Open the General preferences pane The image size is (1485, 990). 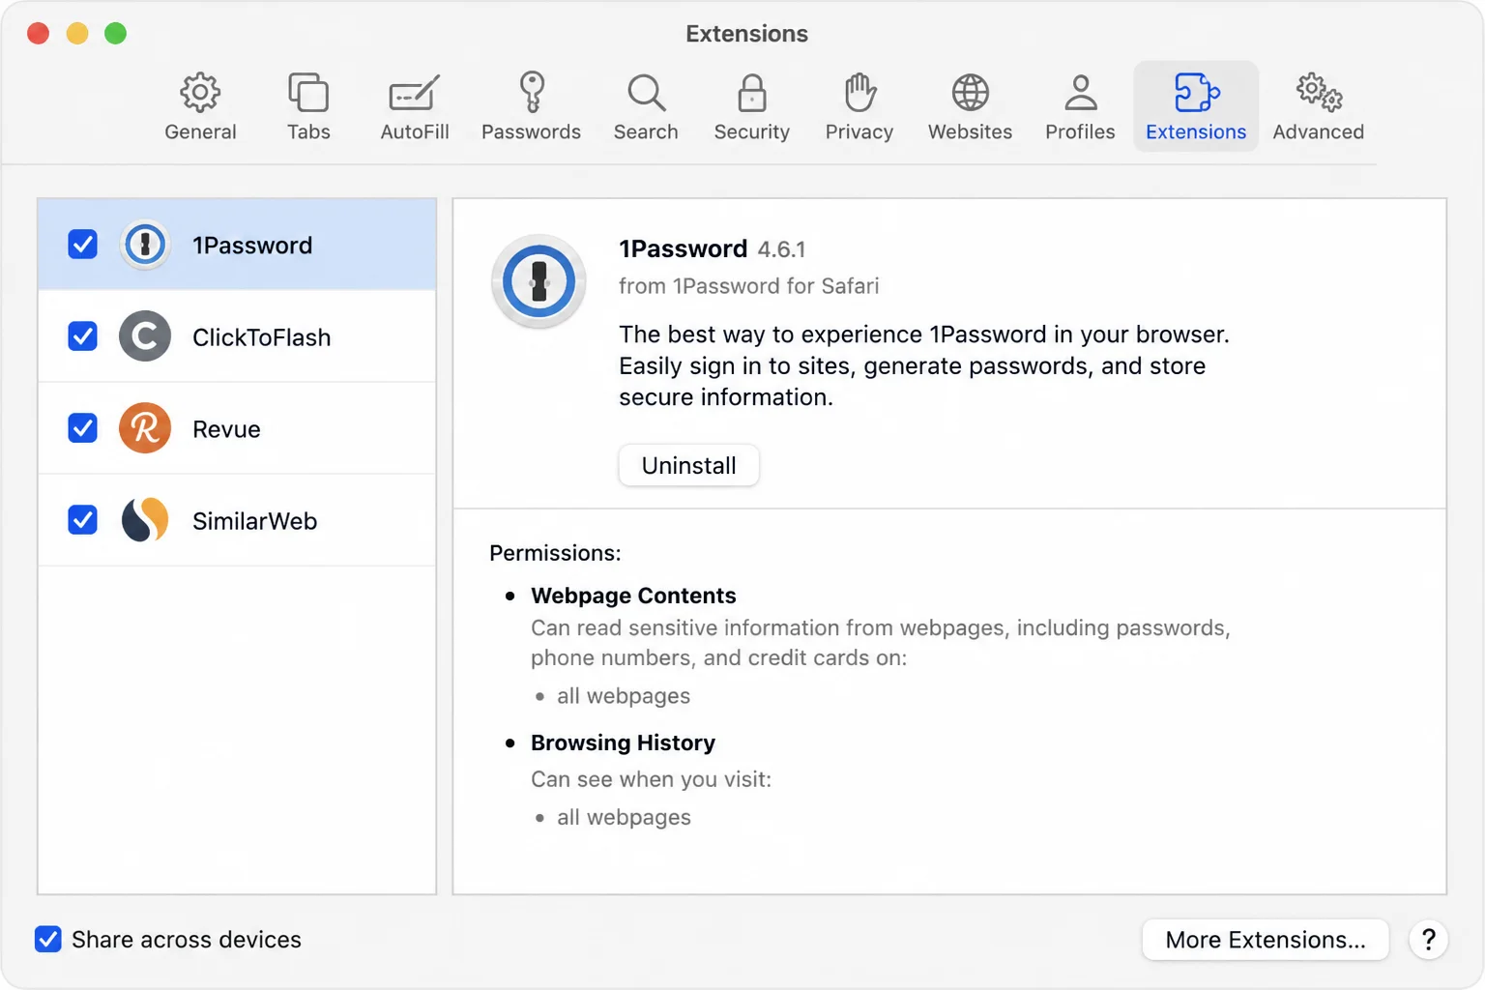(x=200, y=107)
